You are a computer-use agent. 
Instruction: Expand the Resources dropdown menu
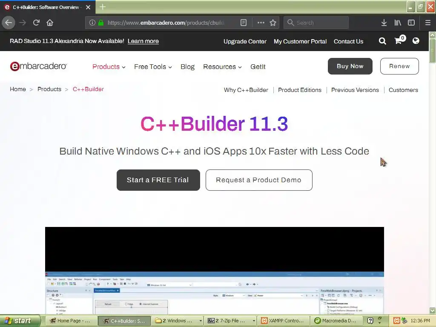click(x=222, y=67)
